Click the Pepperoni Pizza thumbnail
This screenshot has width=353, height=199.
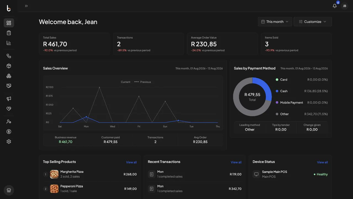54,189
